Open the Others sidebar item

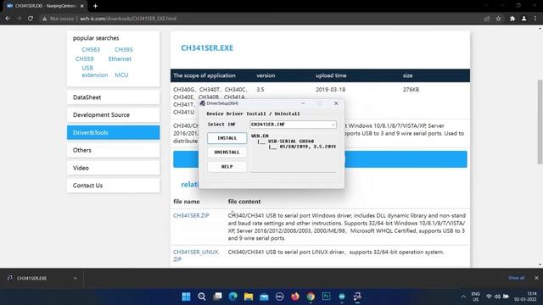click(x=113, y=150)
